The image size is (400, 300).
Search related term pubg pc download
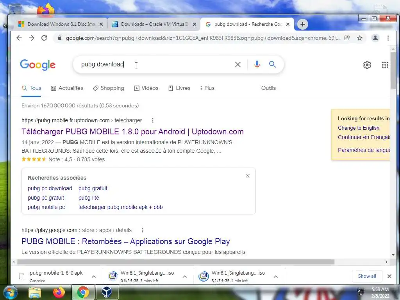[x=50, y=188]
